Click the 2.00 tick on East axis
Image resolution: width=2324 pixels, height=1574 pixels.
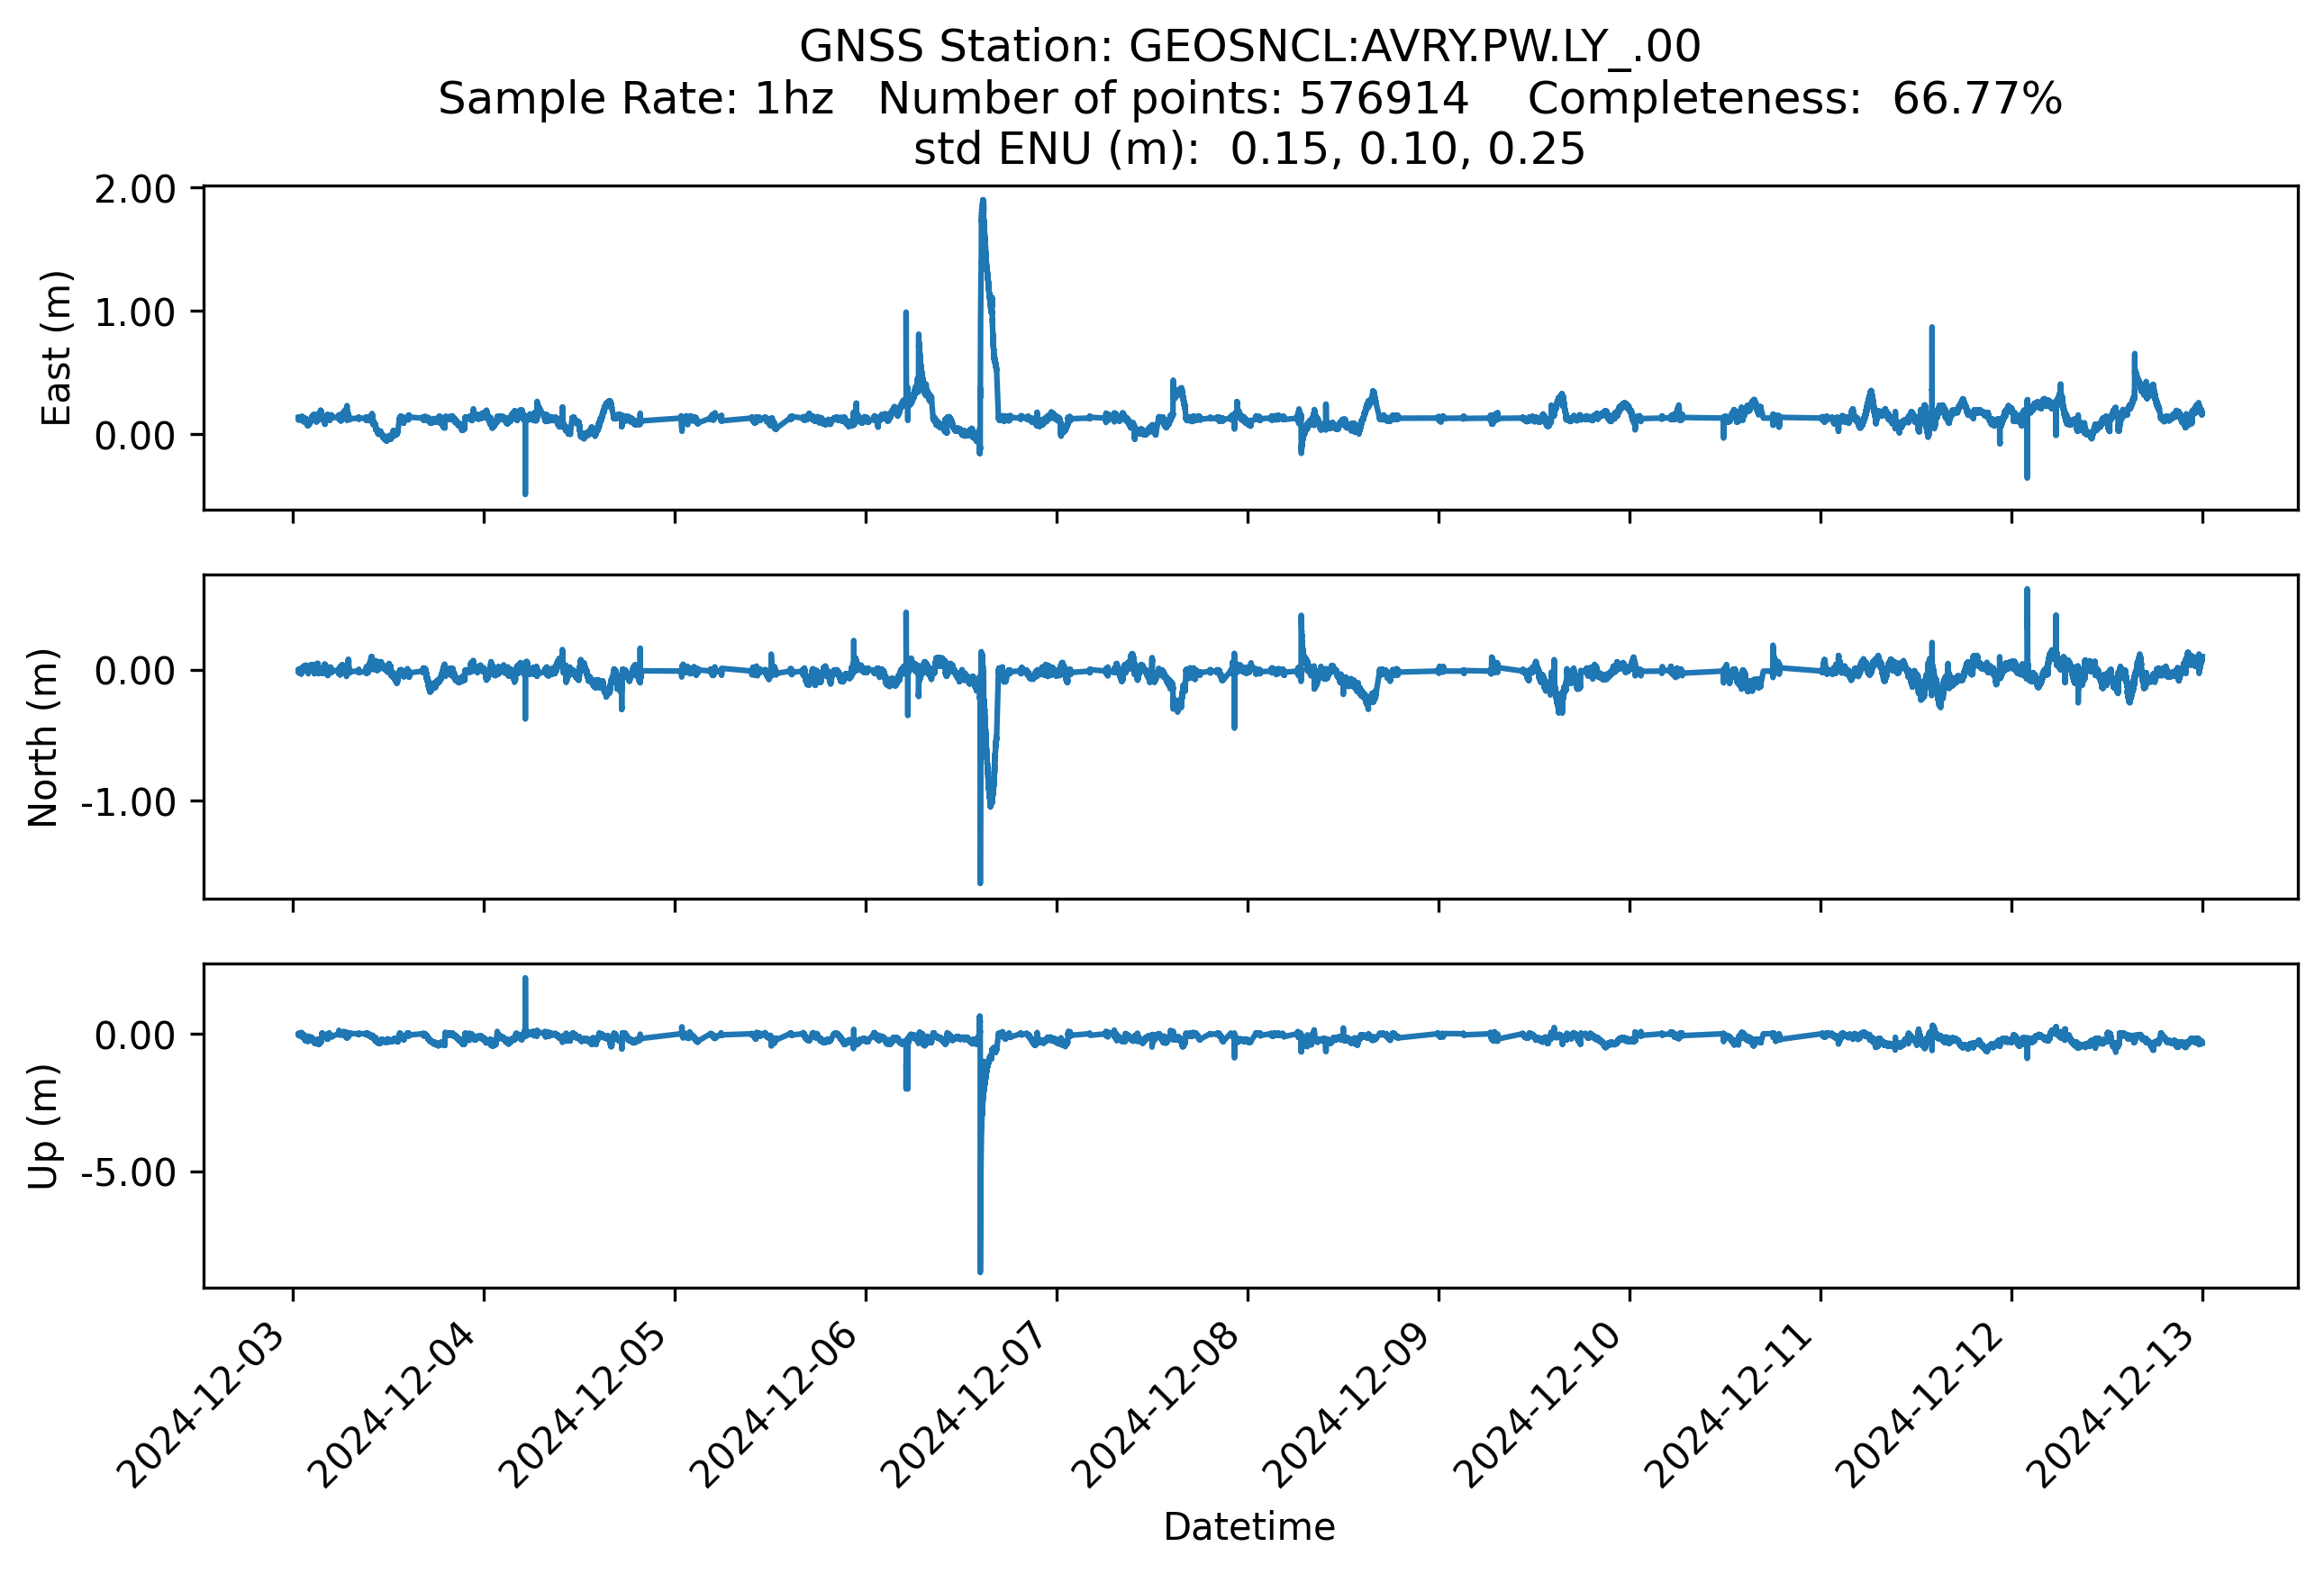pos(135,190)
